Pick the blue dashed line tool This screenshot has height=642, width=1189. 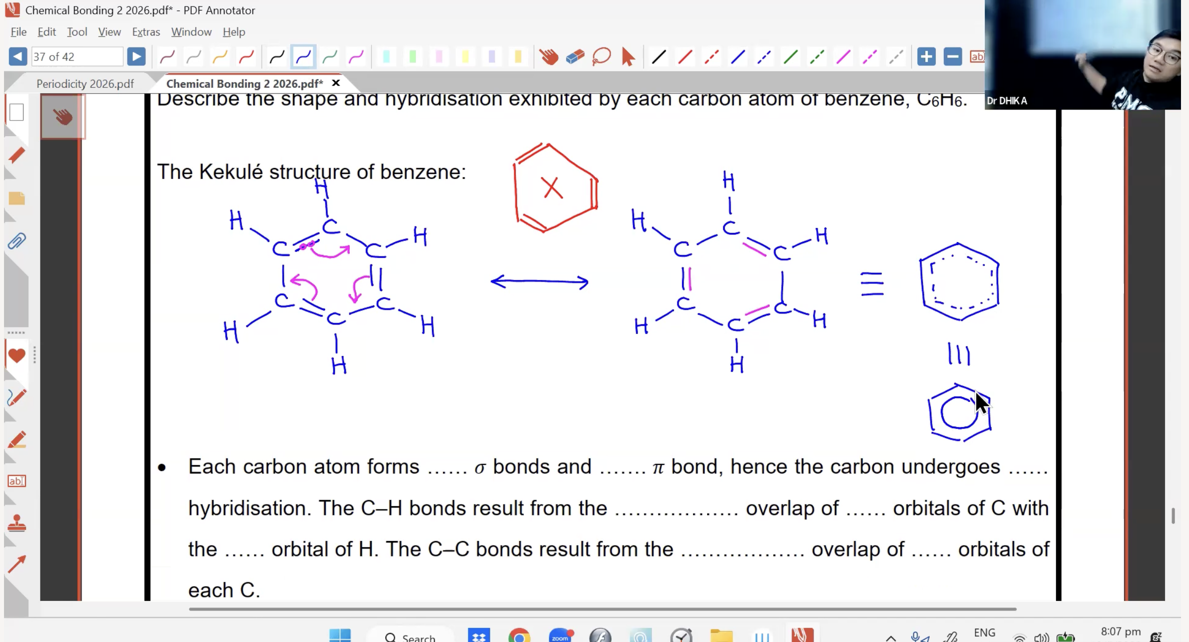pos(764,56)
